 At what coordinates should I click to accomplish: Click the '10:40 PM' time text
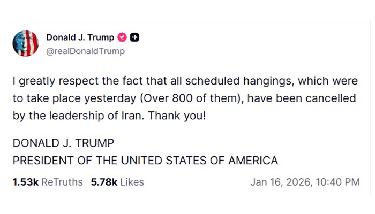click(x=337, y=182)
